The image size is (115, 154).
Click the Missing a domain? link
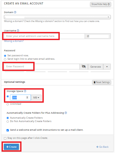tap(14, 41)
